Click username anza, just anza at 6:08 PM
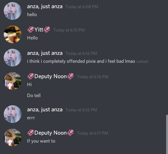Image resolution: width=168 pixels, height=154 pixels. point(45,6)
